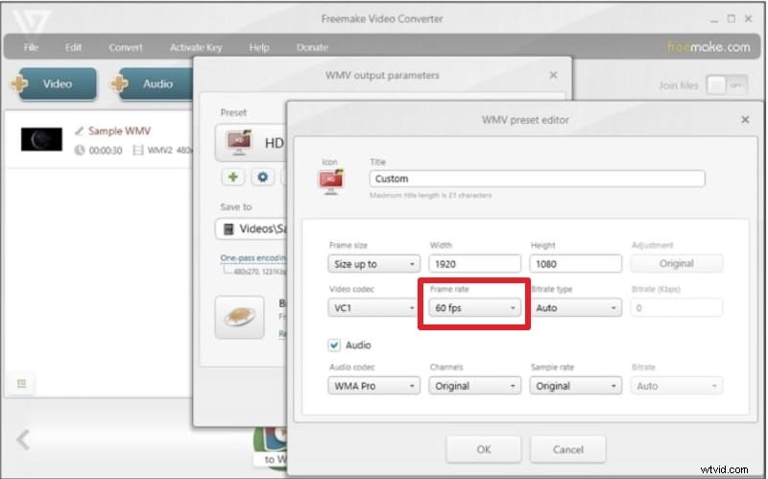Image resolution: width=768 pixels, height=479 pixels.
Task: Click OK in the preset editor
Action: pyautogui.click(x=484, y=449)
